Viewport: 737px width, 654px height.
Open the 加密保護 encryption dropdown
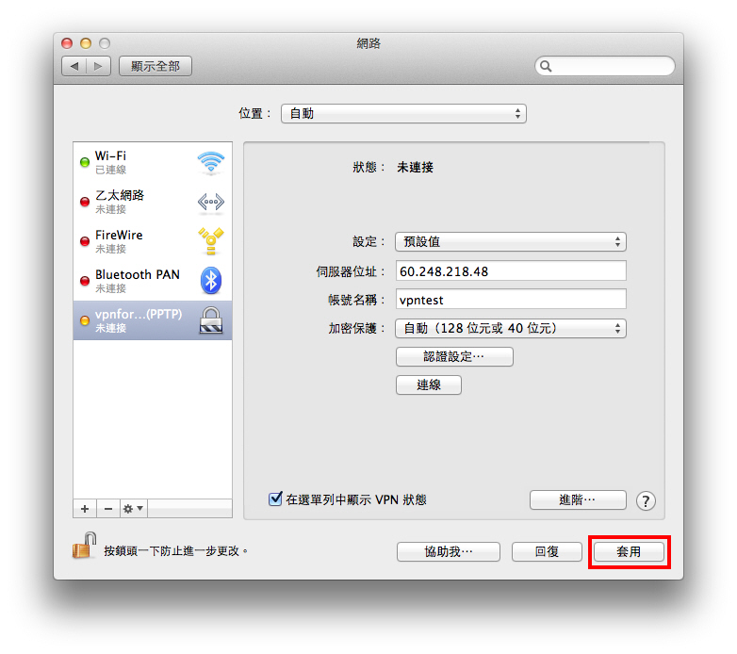tap(511, 328)
